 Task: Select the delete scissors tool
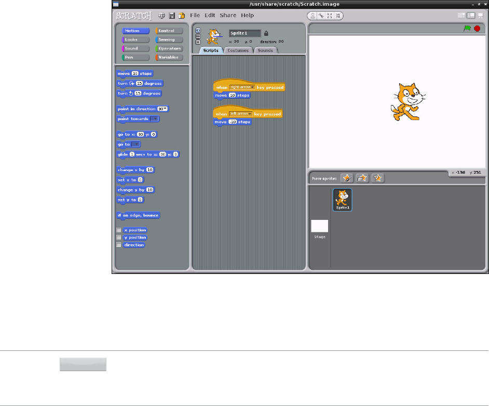coord(321,16)
